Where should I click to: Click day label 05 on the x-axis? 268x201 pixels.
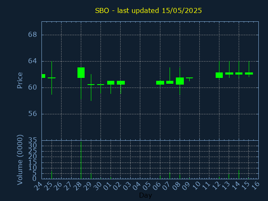147,186
